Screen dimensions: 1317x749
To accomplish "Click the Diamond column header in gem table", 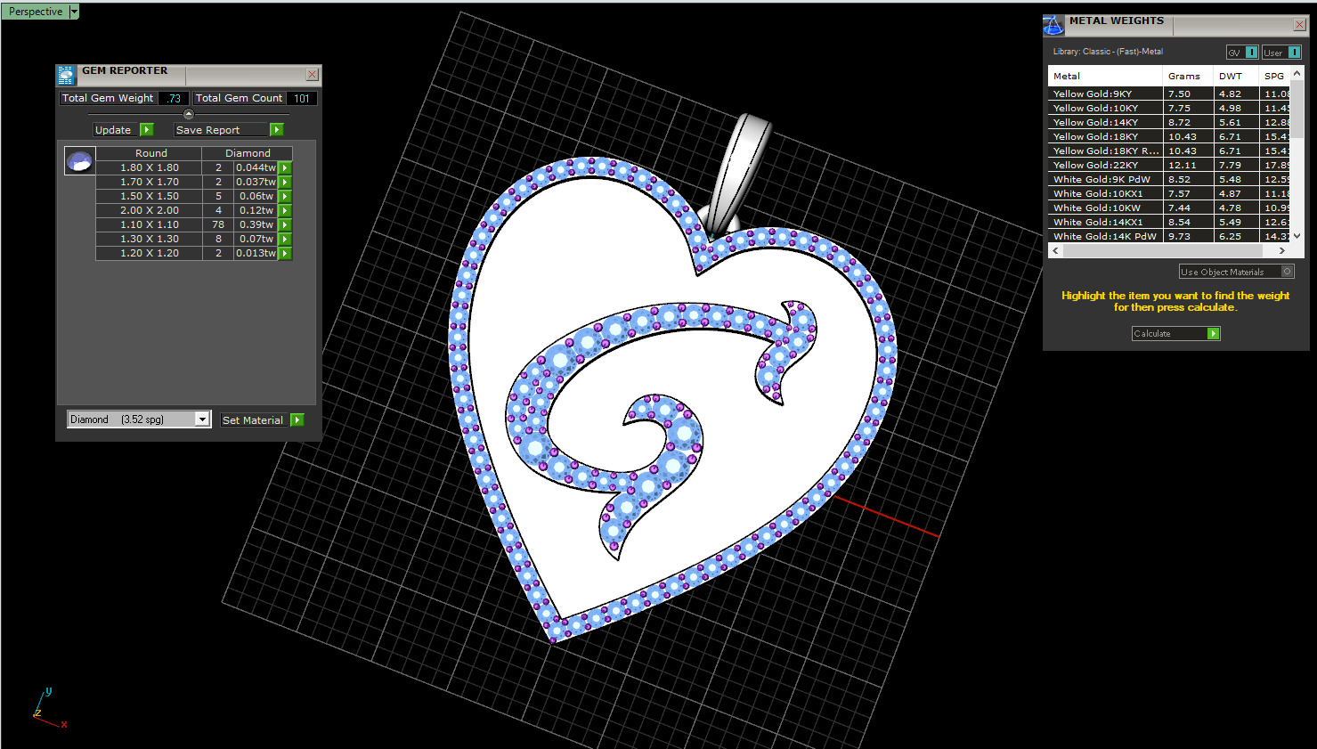I will click(x=248, y=153).
